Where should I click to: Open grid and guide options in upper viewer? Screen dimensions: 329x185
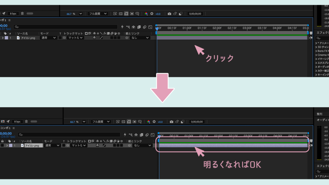[138, 13]
